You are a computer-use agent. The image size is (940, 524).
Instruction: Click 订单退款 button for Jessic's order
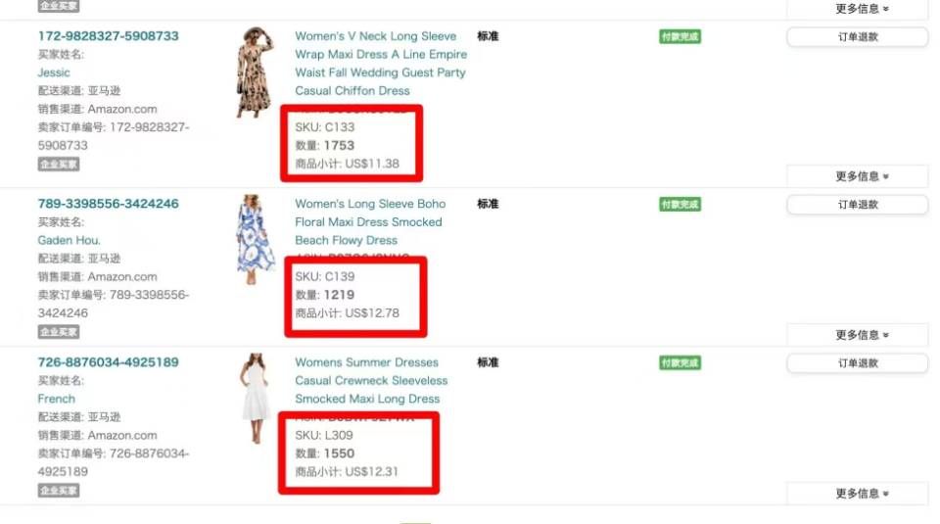[858, 36]
